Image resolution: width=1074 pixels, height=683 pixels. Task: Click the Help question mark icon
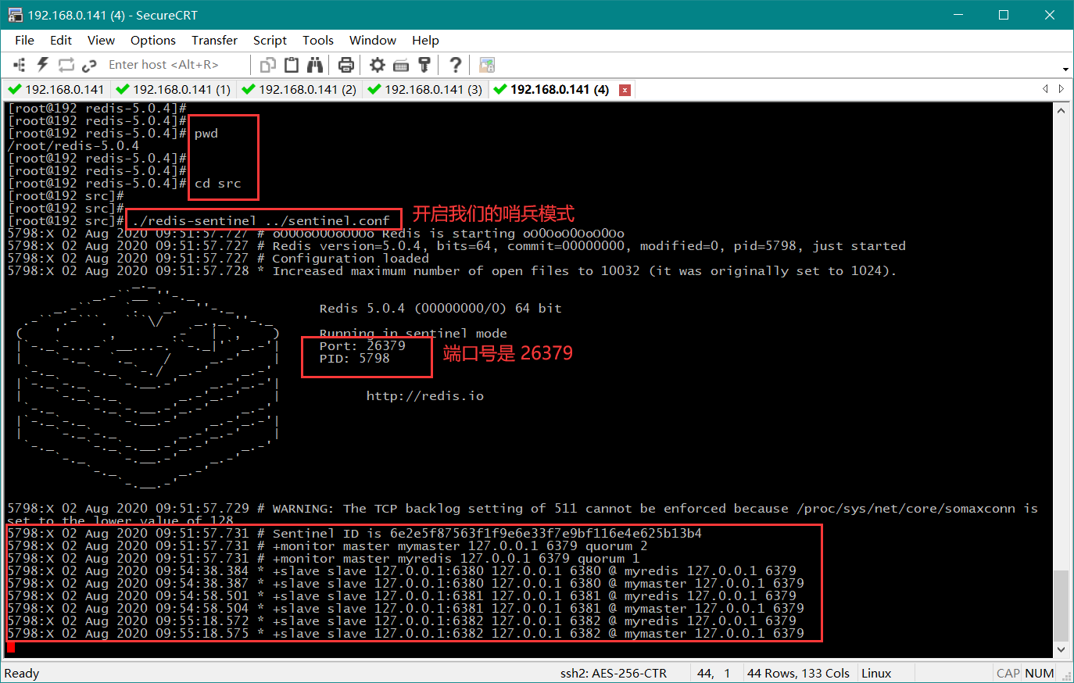pyautogui.click(x=455, y=65)
